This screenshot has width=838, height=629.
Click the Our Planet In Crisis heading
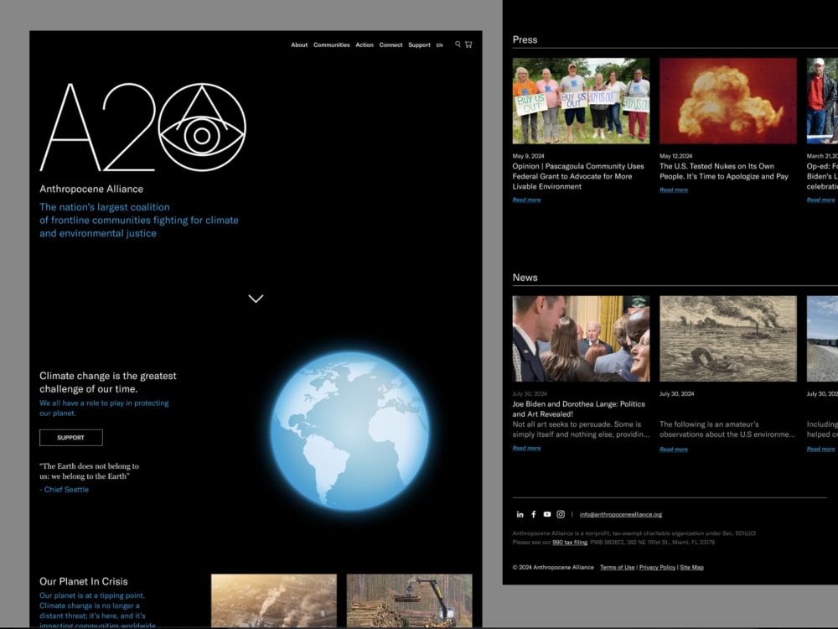[84, 581]
